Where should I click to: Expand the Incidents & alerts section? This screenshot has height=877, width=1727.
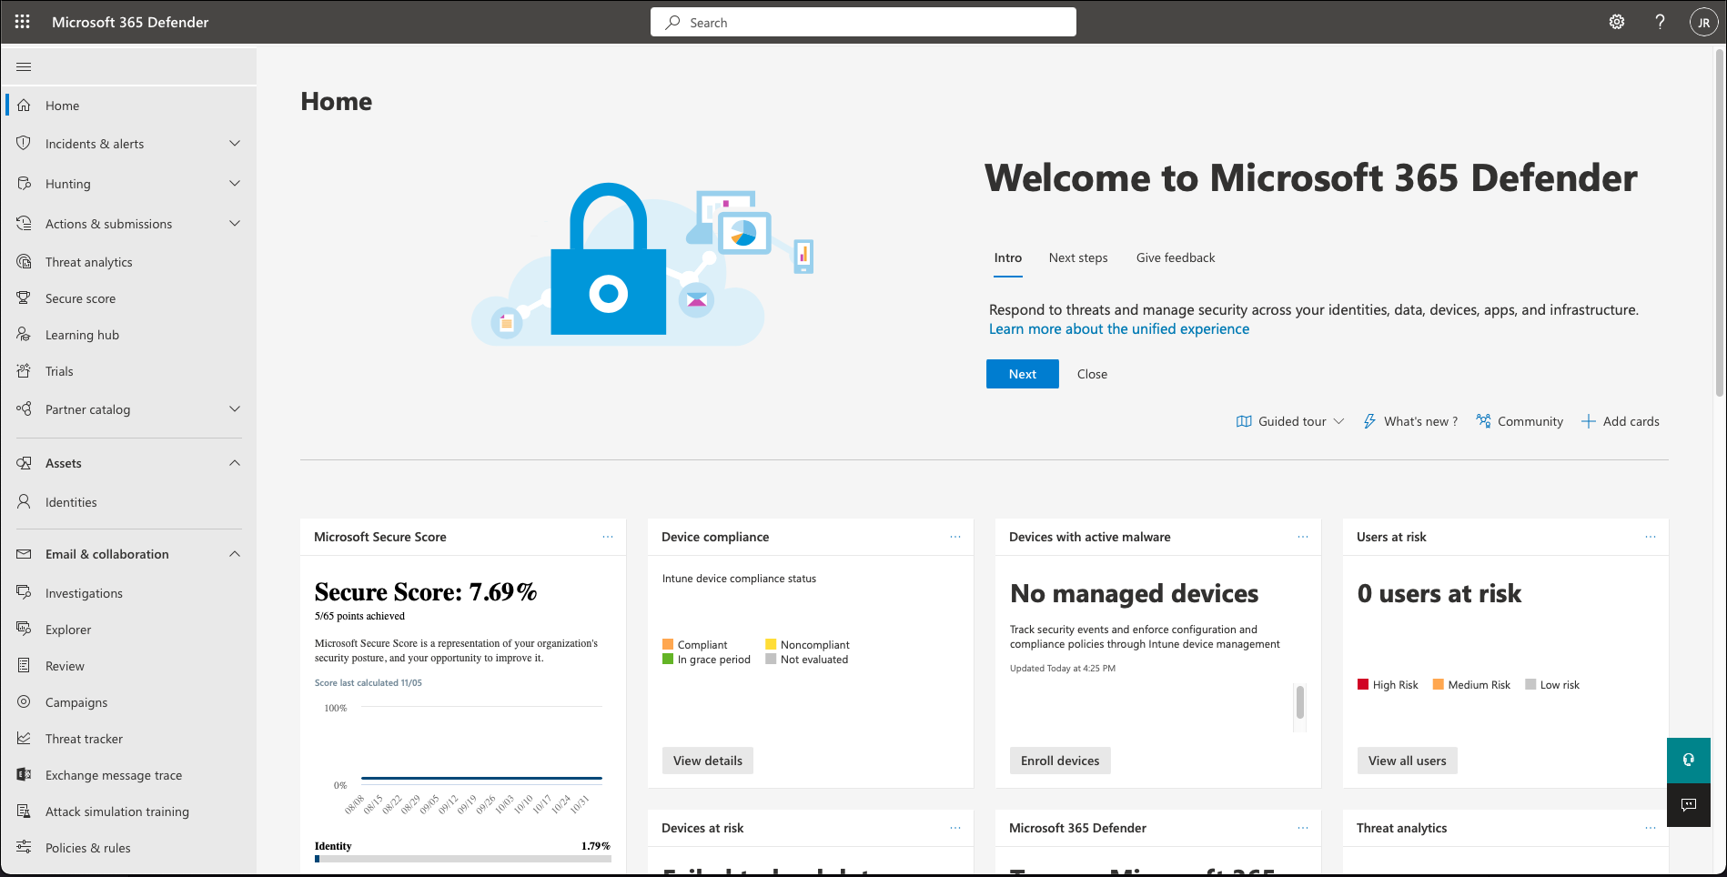[235, 144]
